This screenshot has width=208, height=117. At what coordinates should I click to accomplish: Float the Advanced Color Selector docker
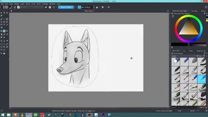pyautogui.click(x=204, y=14)
